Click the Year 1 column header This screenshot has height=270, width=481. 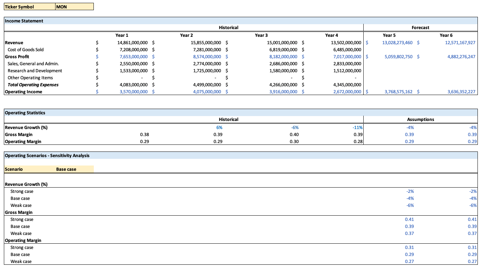[x=122, y=35]
